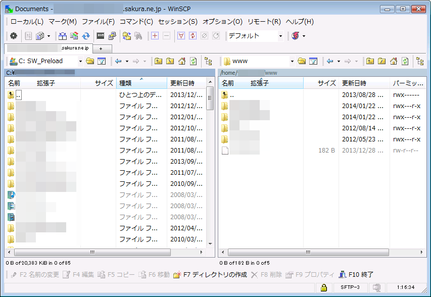Select remote row dated 2012/08/14
431x297 pixels.
(322, 128)
